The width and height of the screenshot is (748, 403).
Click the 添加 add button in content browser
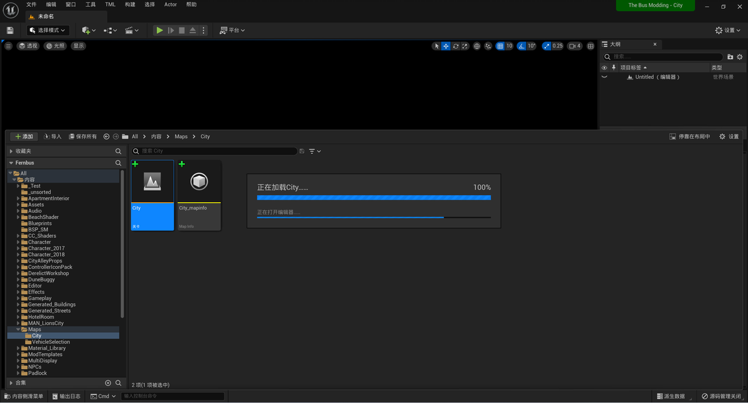tap(24, 136)
